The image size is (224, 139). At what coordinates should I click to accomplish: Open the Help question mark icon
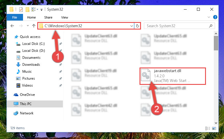click(215, 17)
